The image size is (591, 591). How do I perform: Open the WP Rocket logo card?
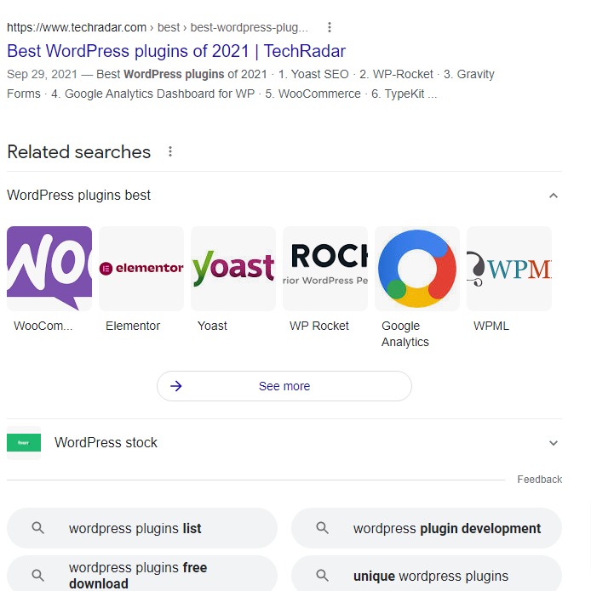point(325,269)
